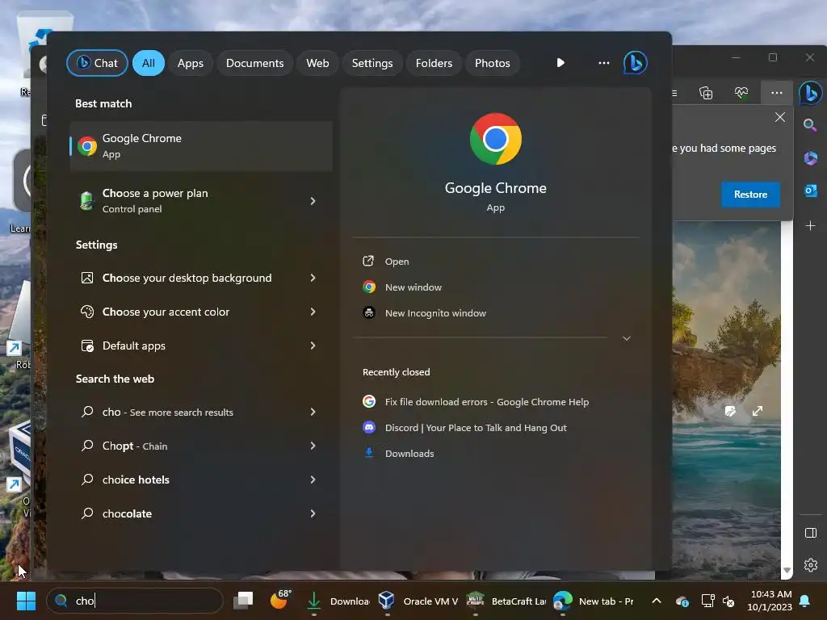The image size is (827, 620).
Task: Switch to the Web filter
Action: [317, 63]
